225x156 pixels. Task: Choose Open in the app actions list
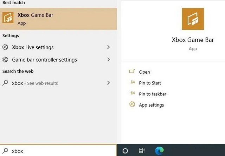144,72
